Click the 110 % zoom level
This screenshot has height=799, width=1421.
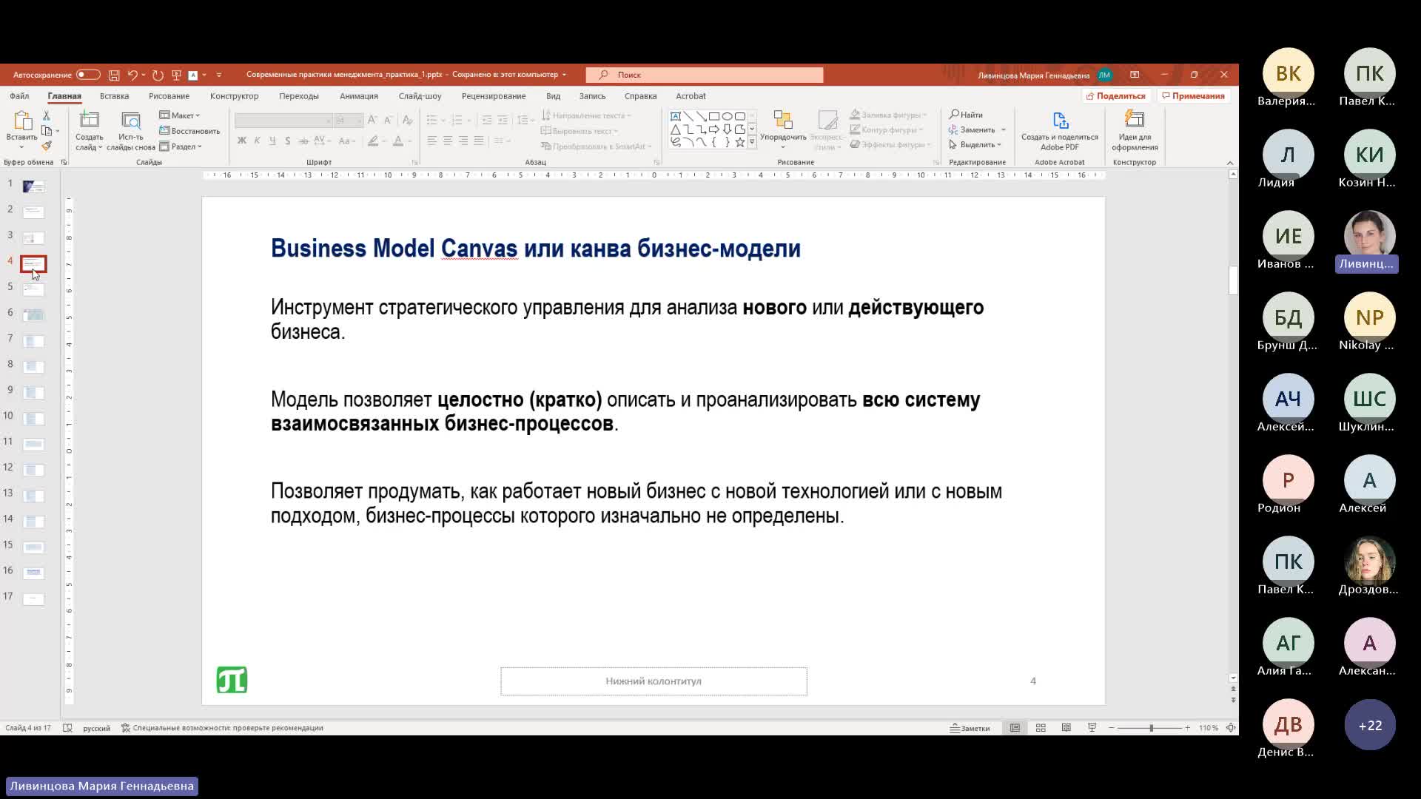tap(1209, 728)
